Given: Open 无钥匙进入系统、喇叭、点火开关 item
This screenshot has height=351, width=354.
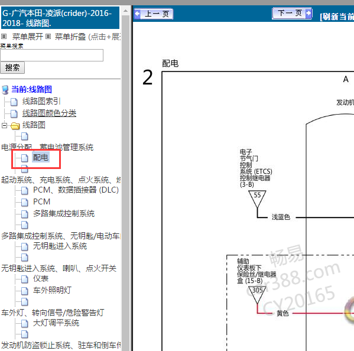Looking at the screenshot, I should [x=59, y=268].
